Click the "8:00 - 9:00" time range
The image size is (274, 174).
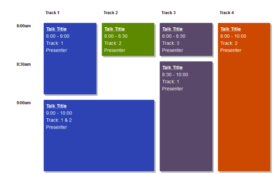58,36
